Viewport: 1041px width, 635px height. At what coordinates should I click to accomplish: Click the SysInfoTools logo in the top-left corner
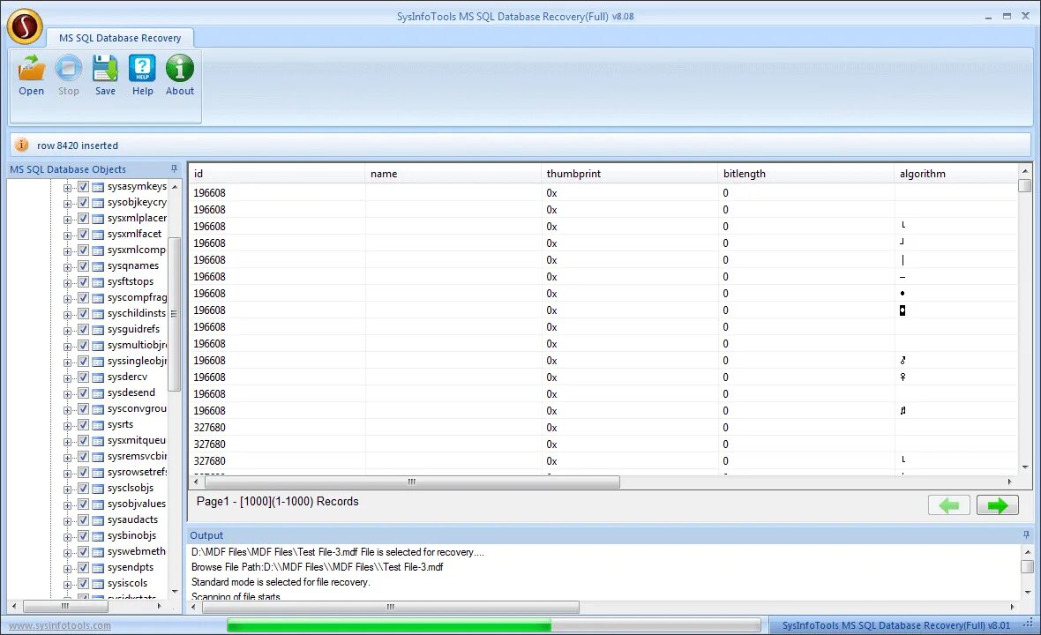pyautogui.click(x=25, y=26)
